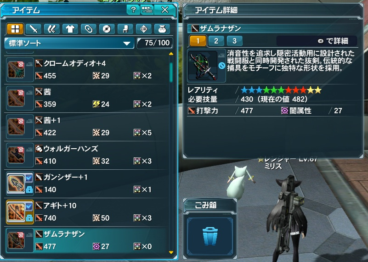Filter inventory by units category icon

click(x=51, y=29)
